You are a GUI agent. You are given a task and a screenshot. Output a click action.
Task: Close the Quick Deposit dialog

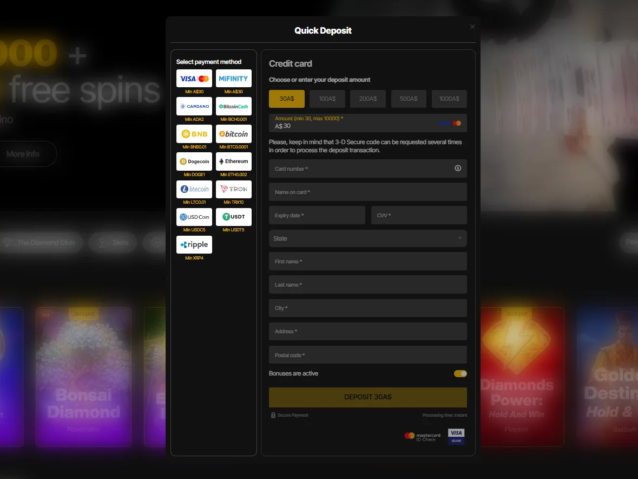click(472, 27)
